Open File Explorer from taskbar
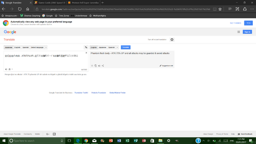The width and height of the screenshot is (256, 144). (160, 140)
